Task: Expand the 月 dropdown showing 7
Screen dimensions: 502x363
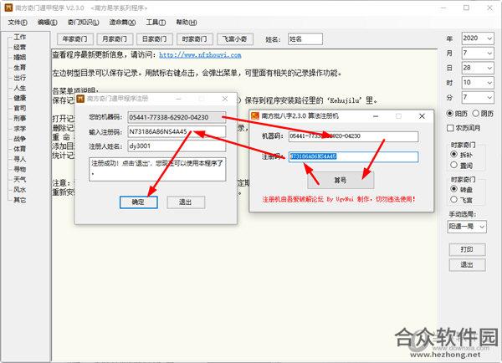Action: coord(478,54)
